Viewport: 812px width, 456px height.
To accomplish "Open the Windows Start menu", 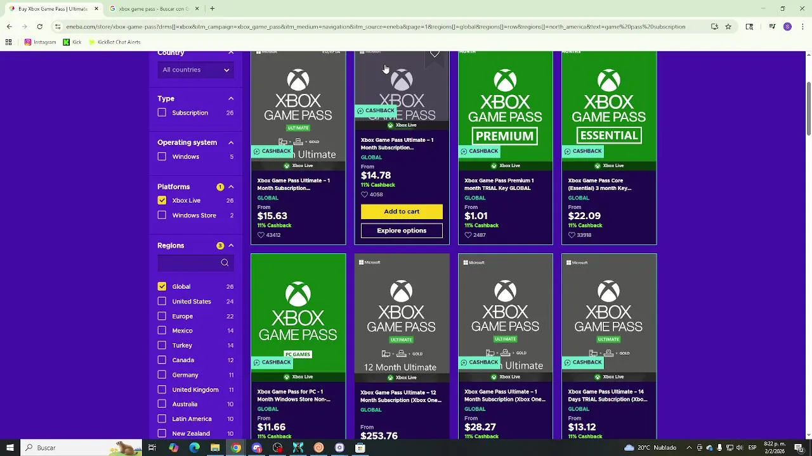I will 10,448.
